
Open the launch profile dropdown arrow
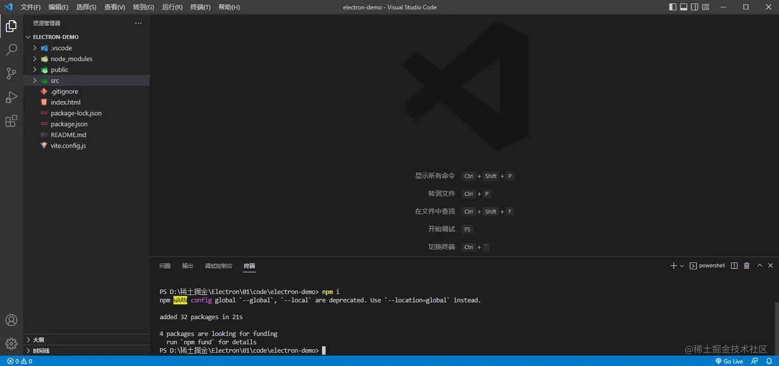coord(682,266)
